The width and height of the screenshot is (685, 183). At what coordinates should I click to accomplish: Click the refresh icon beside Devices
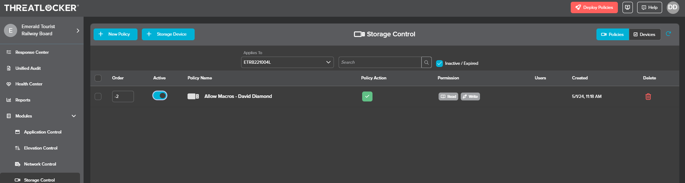pyautogui.click(x=668, y=34)
